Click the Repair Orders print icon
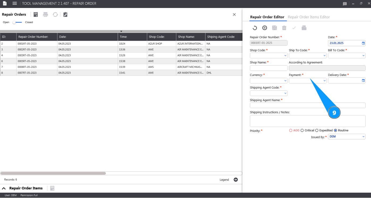Viewport: 371px width, 198px height. tap(45, 15)
